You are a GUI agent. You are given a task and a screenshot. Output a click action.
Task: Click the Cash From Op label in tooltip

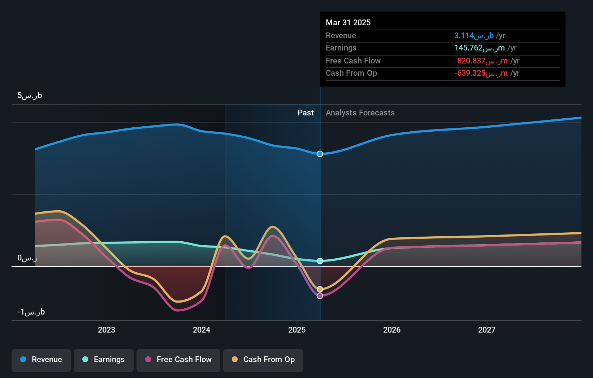[351, 73]
